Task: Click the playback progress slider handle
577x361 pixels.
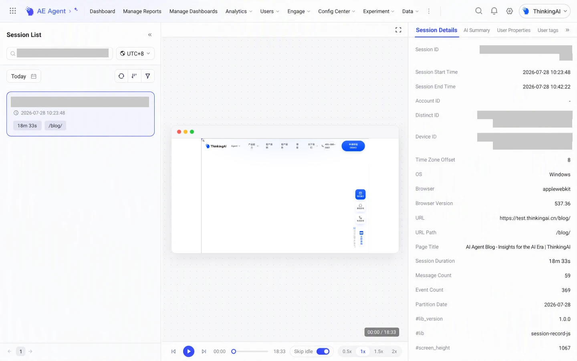Action: click(x=234, y=351)
